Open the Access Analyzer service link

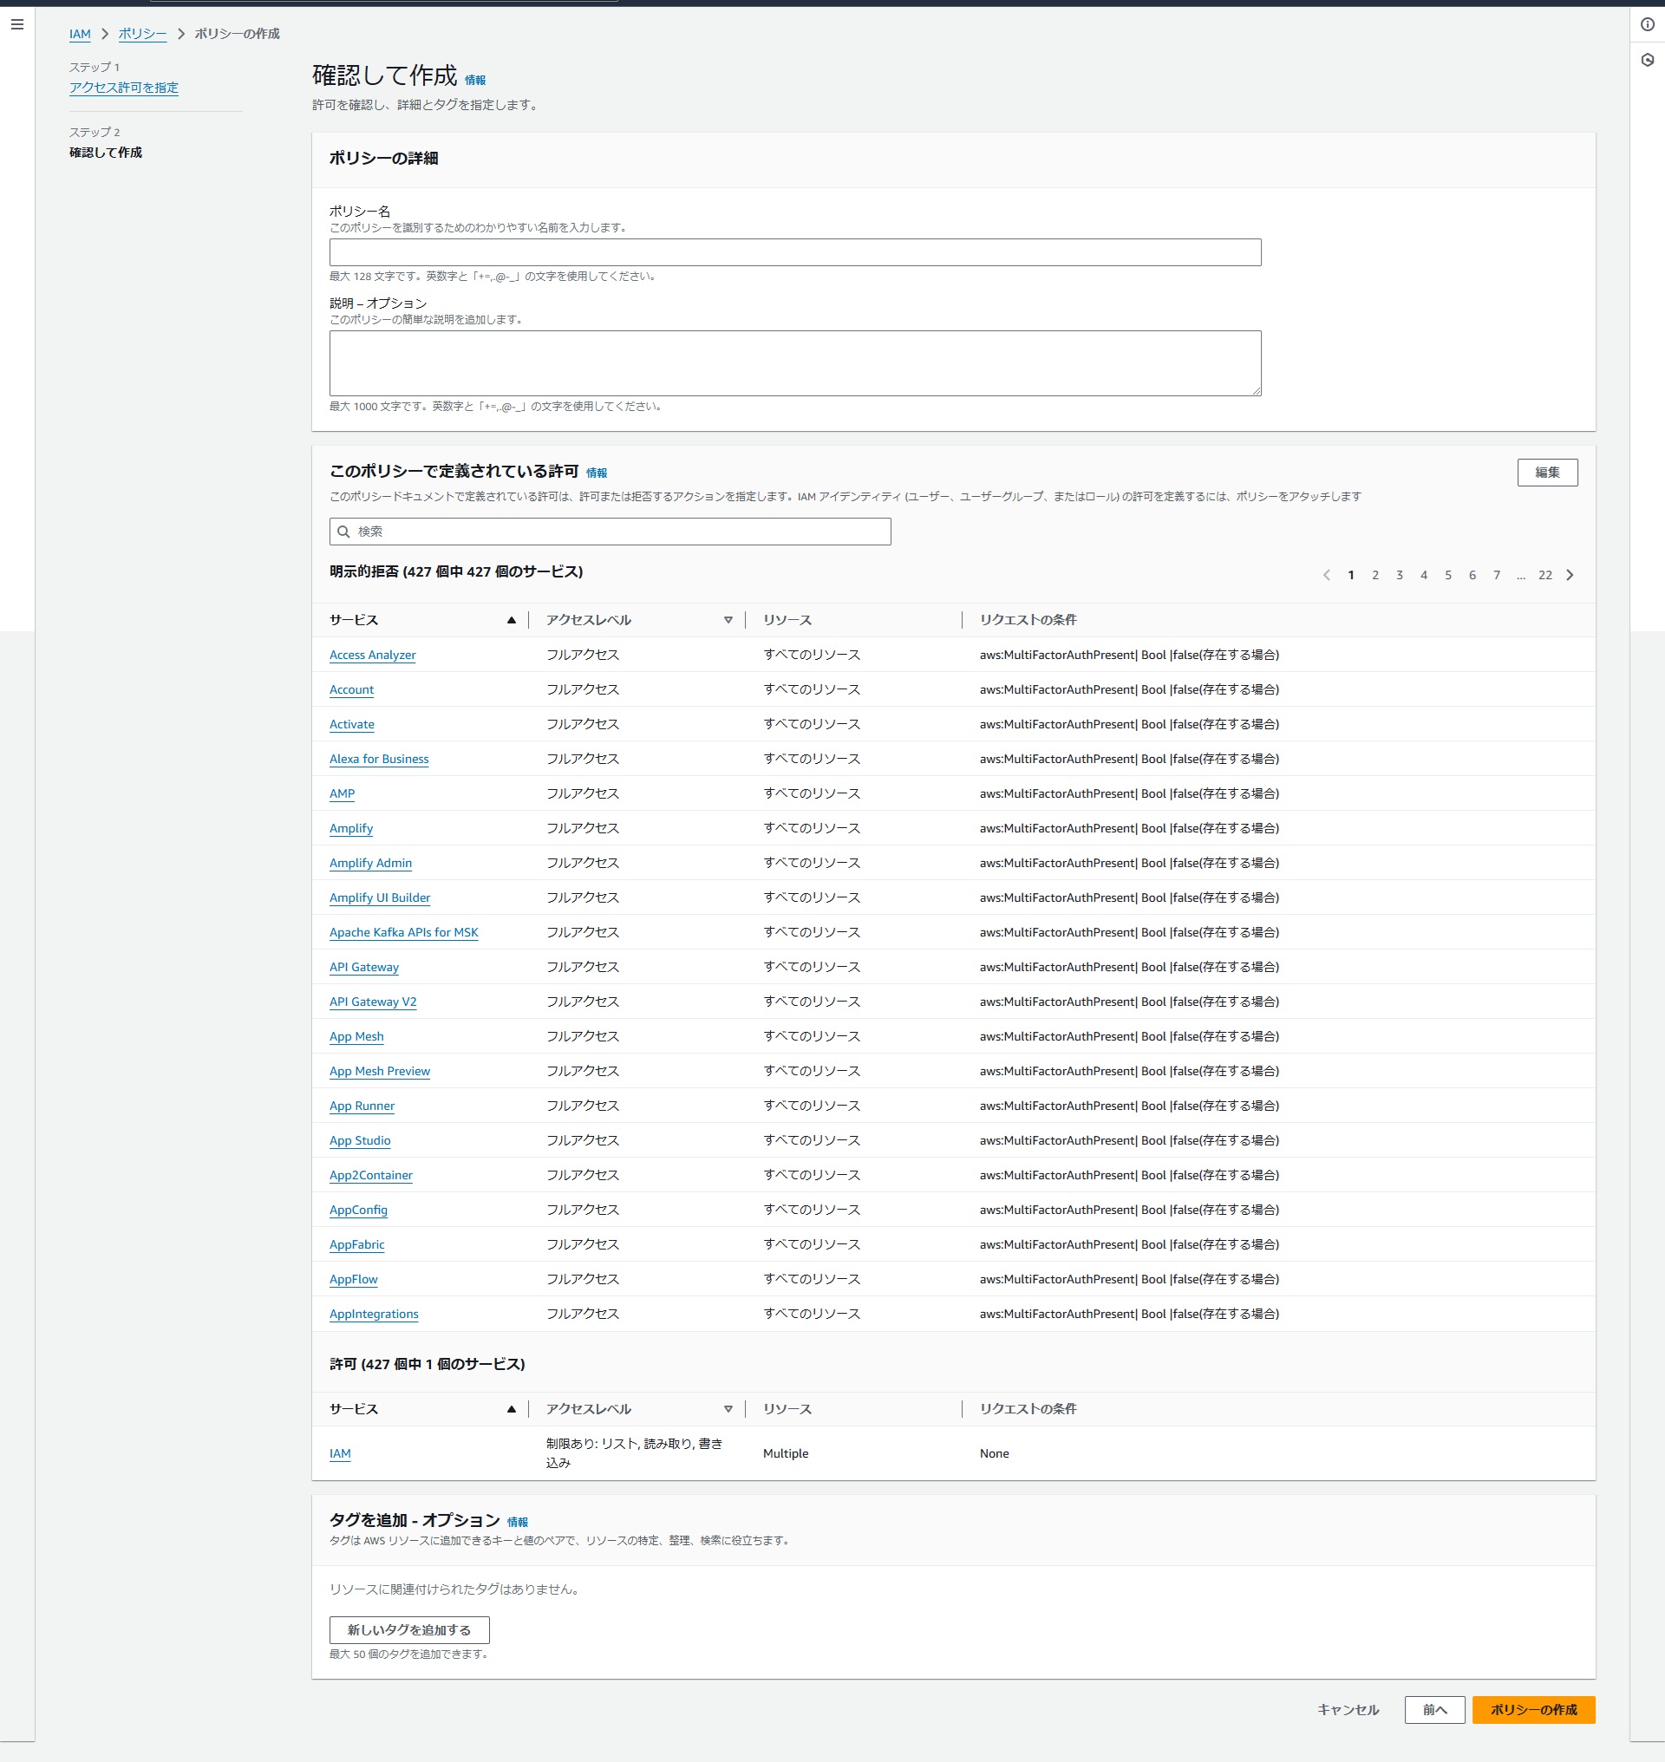point(372,655)
